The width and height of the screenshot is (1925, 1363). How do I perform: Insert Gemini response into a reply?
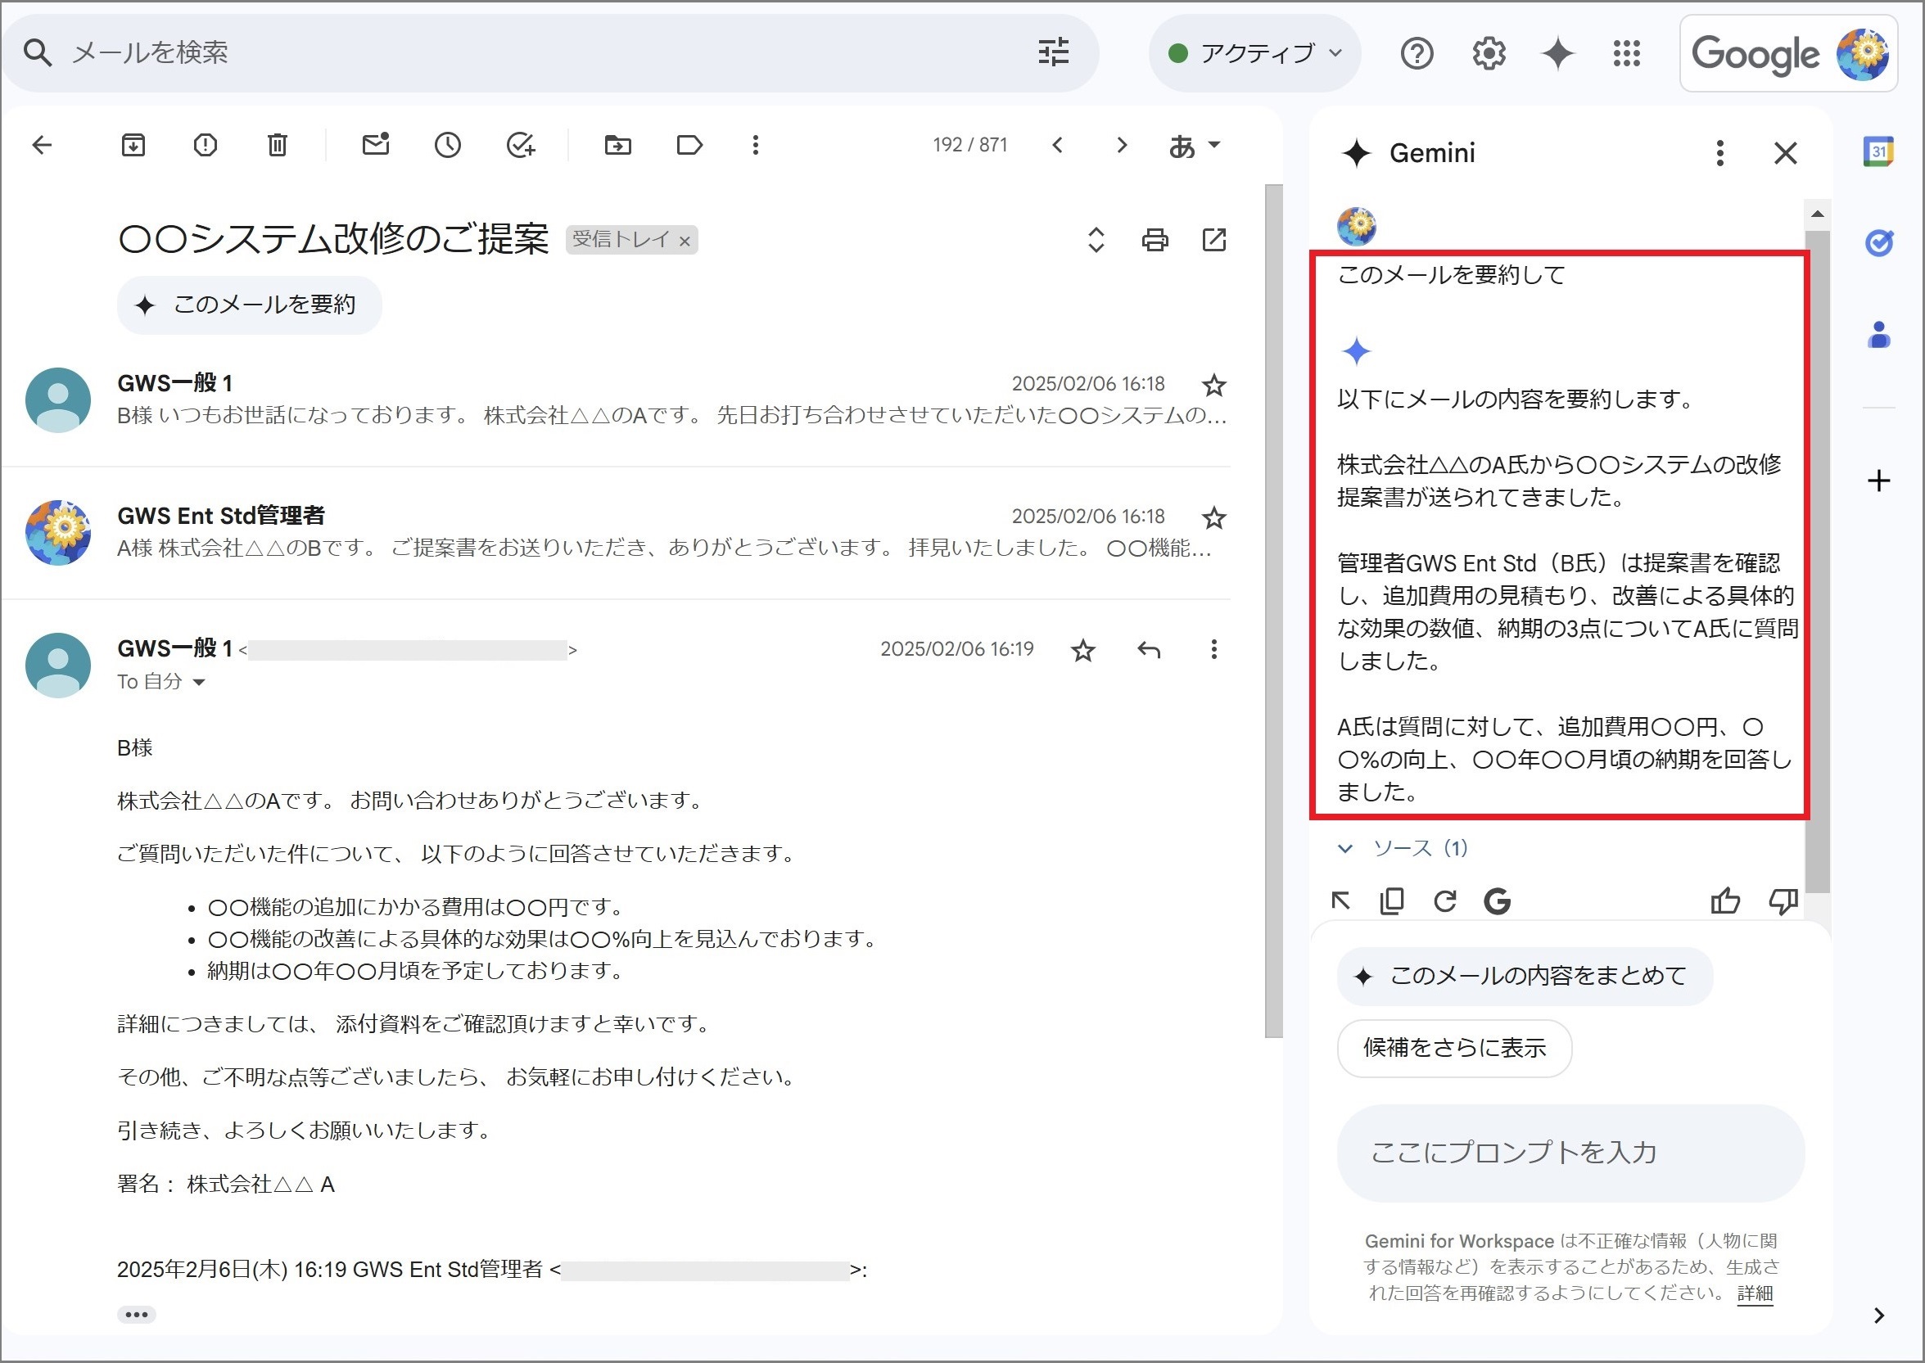(1340, 901)
